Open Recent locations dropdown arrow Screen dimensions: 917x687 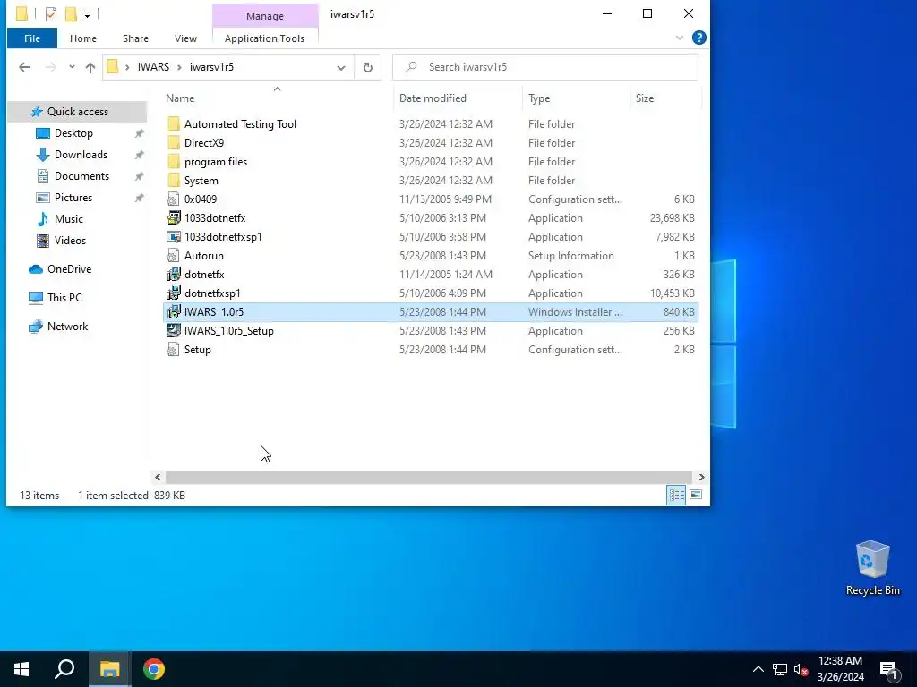click(72, 67)
